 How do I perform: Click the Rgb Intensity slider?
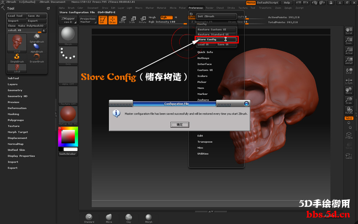point(167,22)
